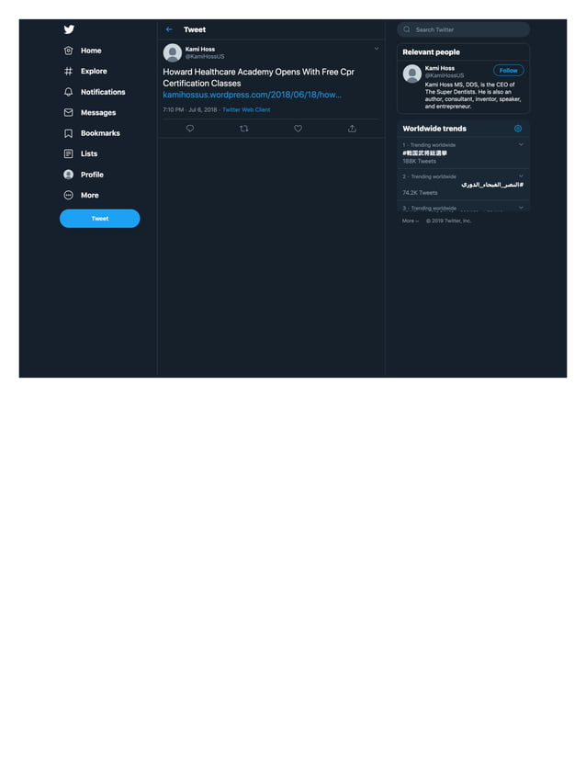586x759 pixels.
Task: Click the Twitter bird logo
Action: [69, 29]
